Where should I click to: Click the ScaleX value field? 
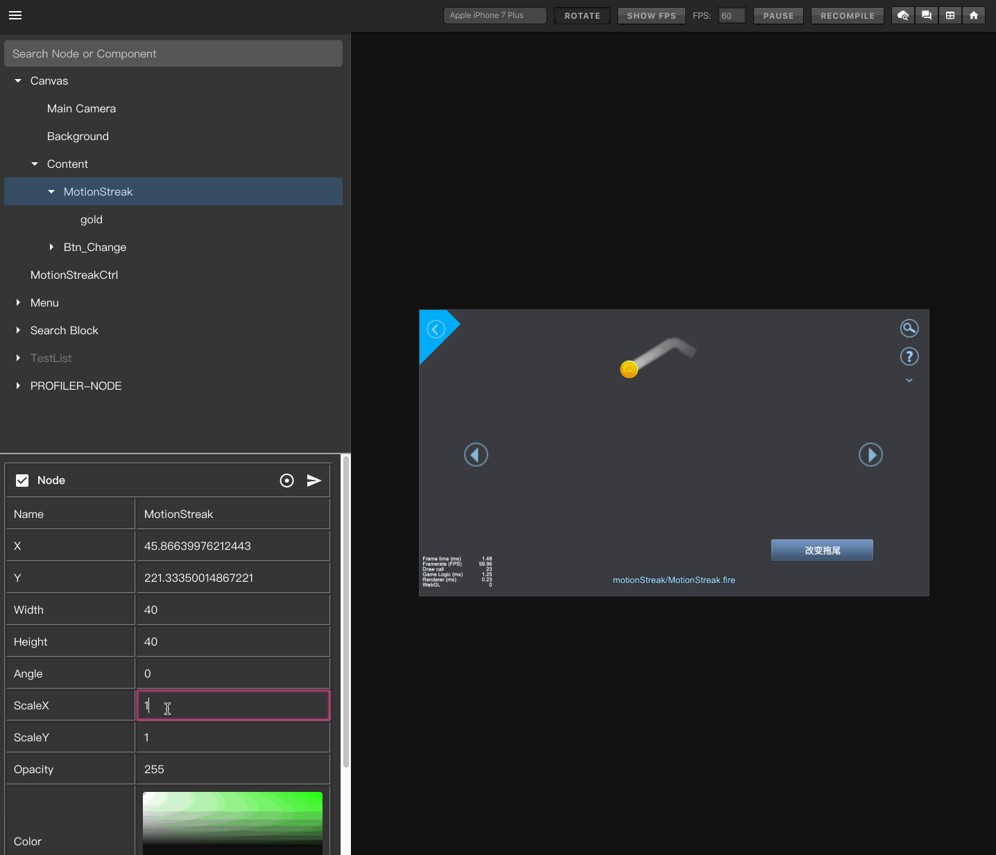[233, 705]
